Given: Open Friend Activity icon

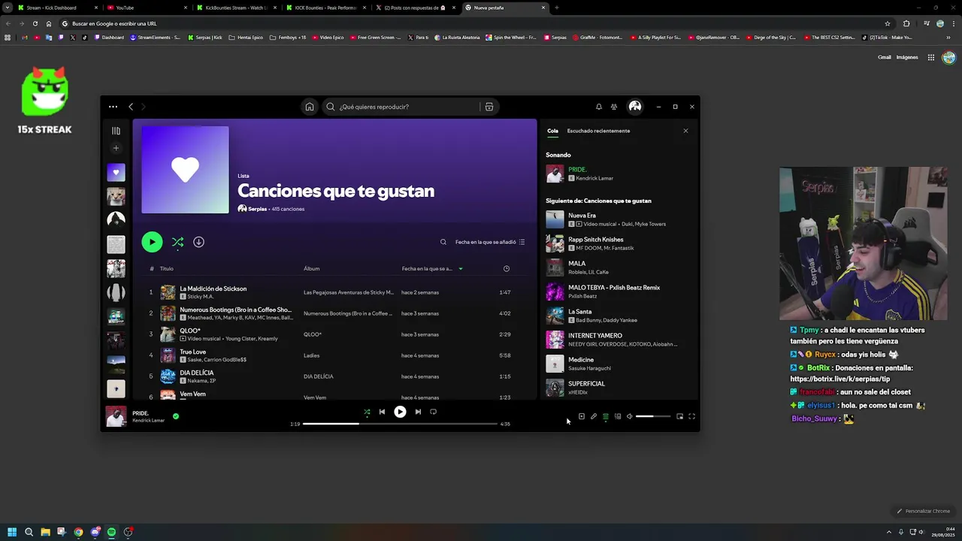Looking at the screenshot, I should [x=614, y=107].
